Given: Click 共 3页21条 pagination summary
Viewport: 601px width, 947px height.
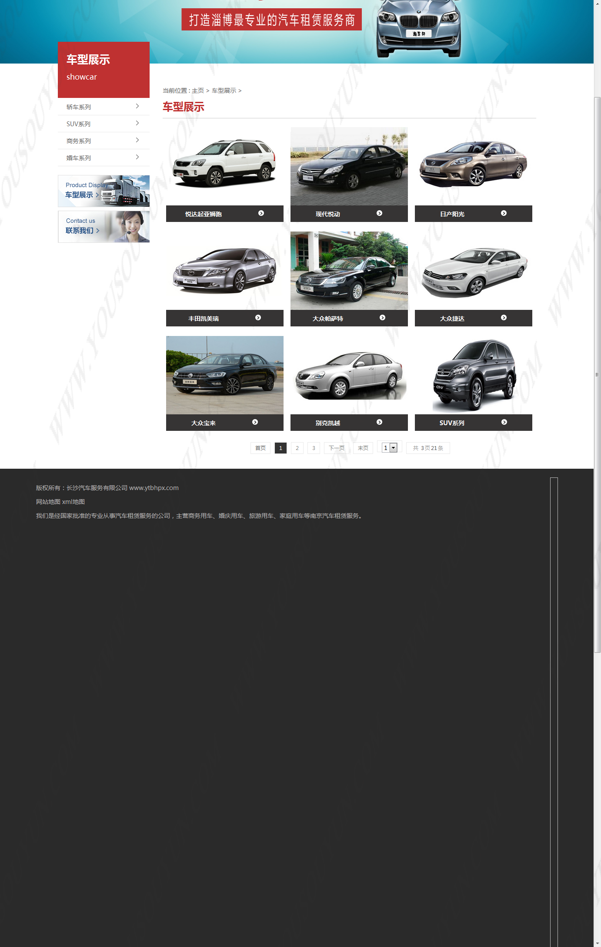Looking at the screenshot, I should pyautogui.click(x=428, y=448).
